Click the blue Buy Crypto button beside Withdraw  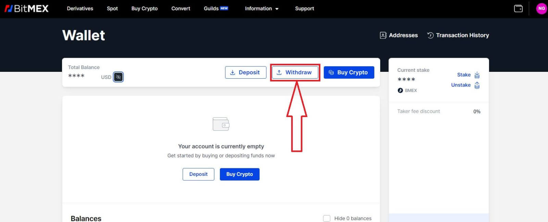point(349,73)
